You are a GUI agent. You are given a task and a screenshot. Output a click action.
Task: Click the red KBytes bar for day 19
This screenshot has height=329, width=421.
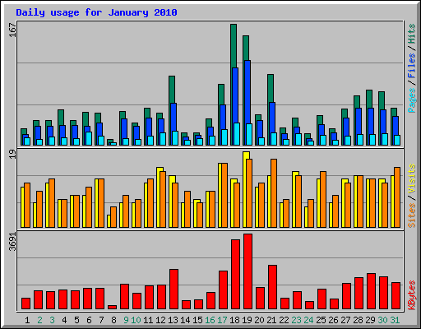tap(248, 271)
